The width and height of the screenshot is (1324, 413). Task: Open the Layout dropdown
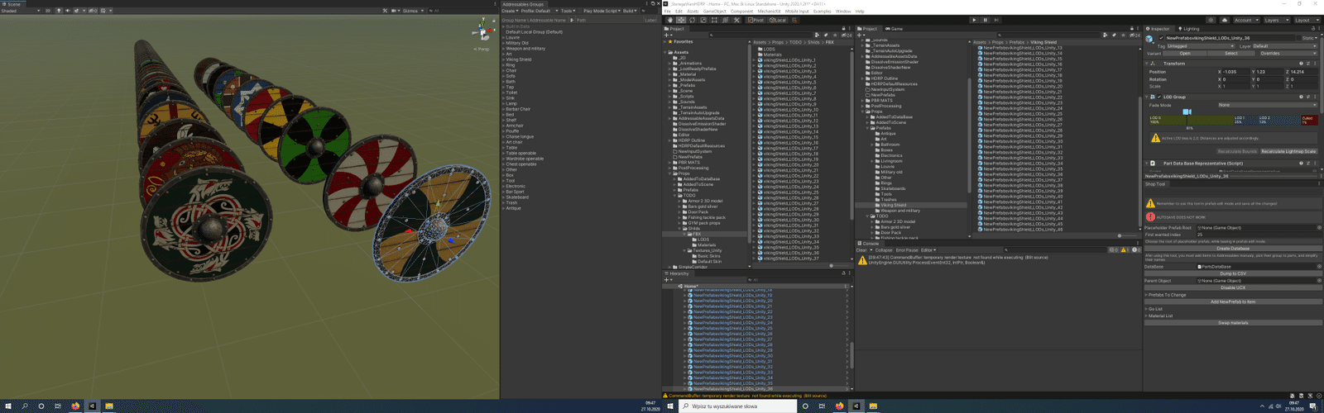[1307, 21]
